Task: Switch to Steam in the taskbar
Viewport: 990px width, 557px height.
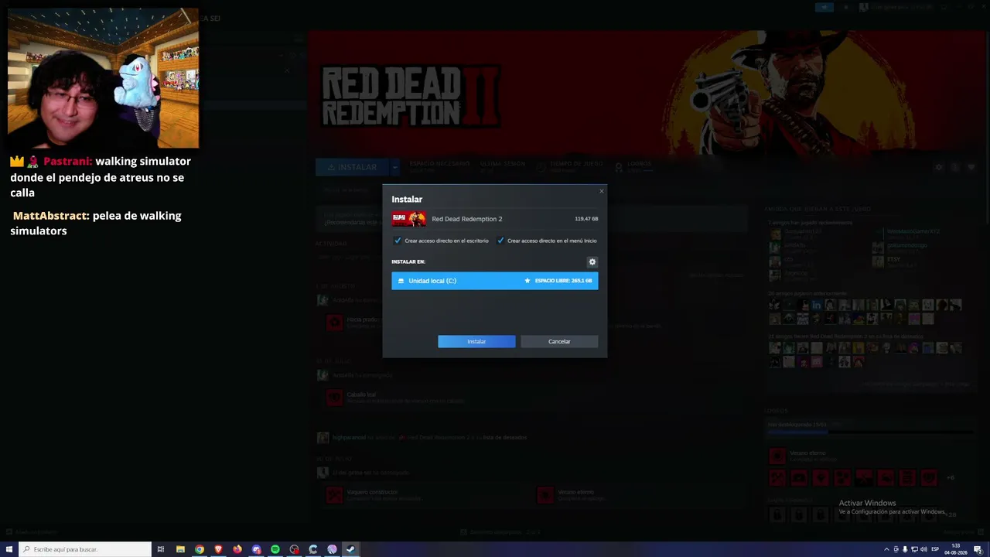Action: [x=350, y=549]
